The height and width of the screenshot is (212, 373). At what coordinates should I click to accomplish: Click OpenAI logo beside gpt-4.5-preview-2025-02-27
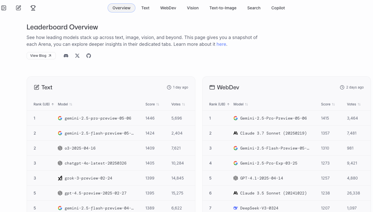click(60, 193)
